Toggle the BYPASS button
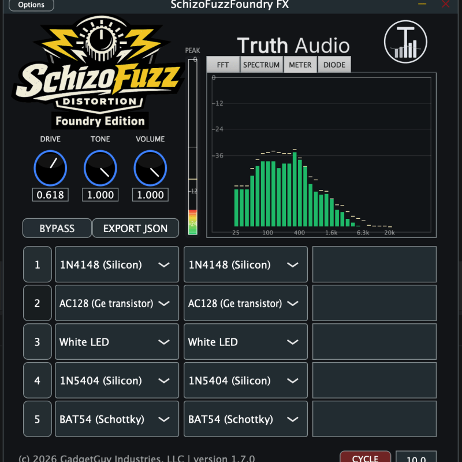Image resolution: width=462 pixels, height=462 pixels. (x=57, y=228)
